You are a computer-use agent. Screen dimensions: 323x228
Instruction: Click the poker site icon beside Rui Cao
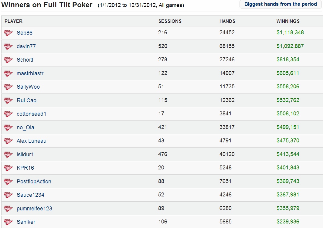click(x=8, y=100)
